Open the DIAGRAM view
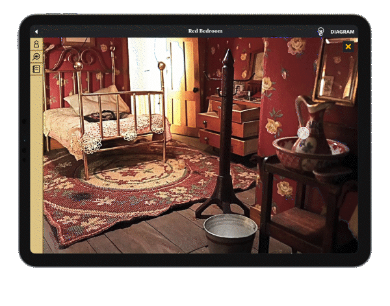The width and height of the screenshot is (390, 306). [343, 32]
